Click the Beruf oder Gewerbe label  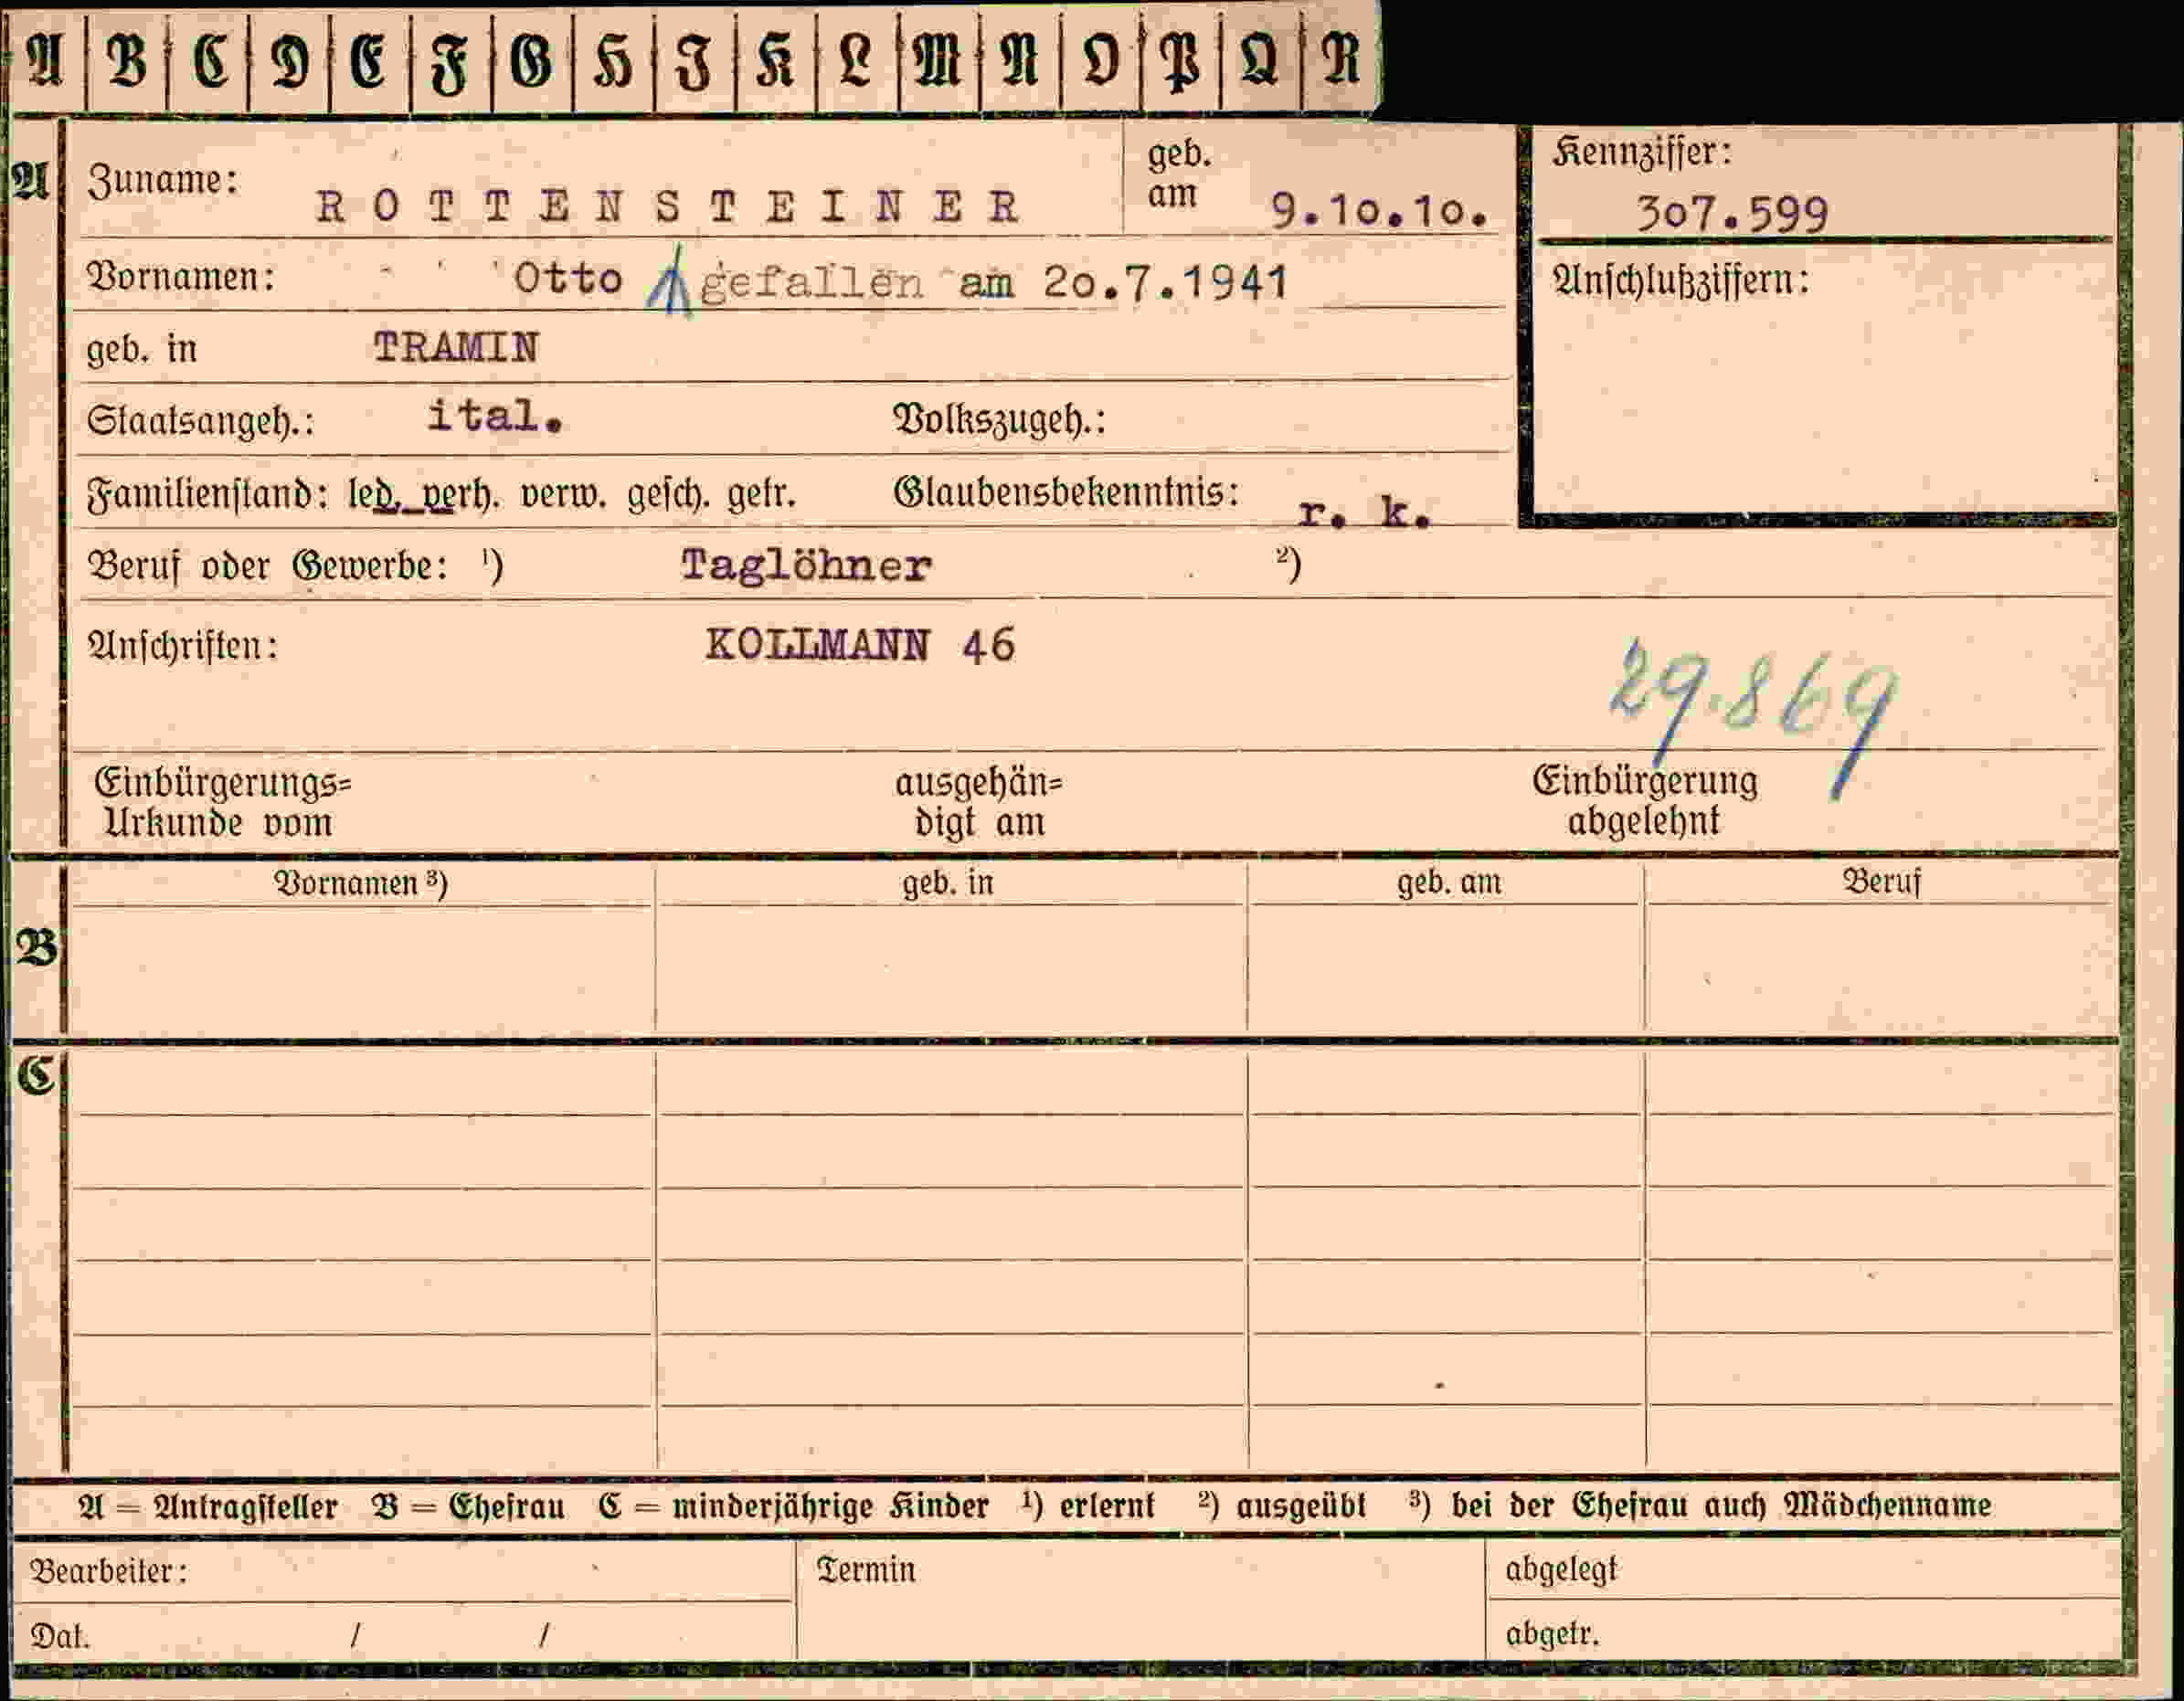point(267,566)
